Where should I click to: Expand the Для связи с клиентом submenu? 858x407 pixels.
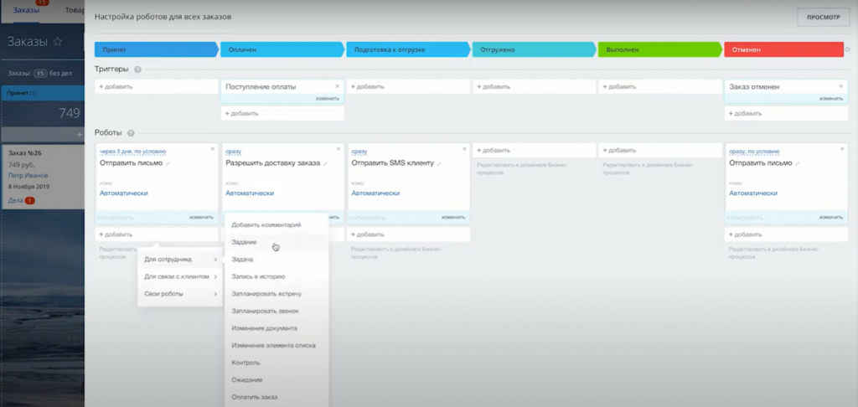[x=180, y=277]
